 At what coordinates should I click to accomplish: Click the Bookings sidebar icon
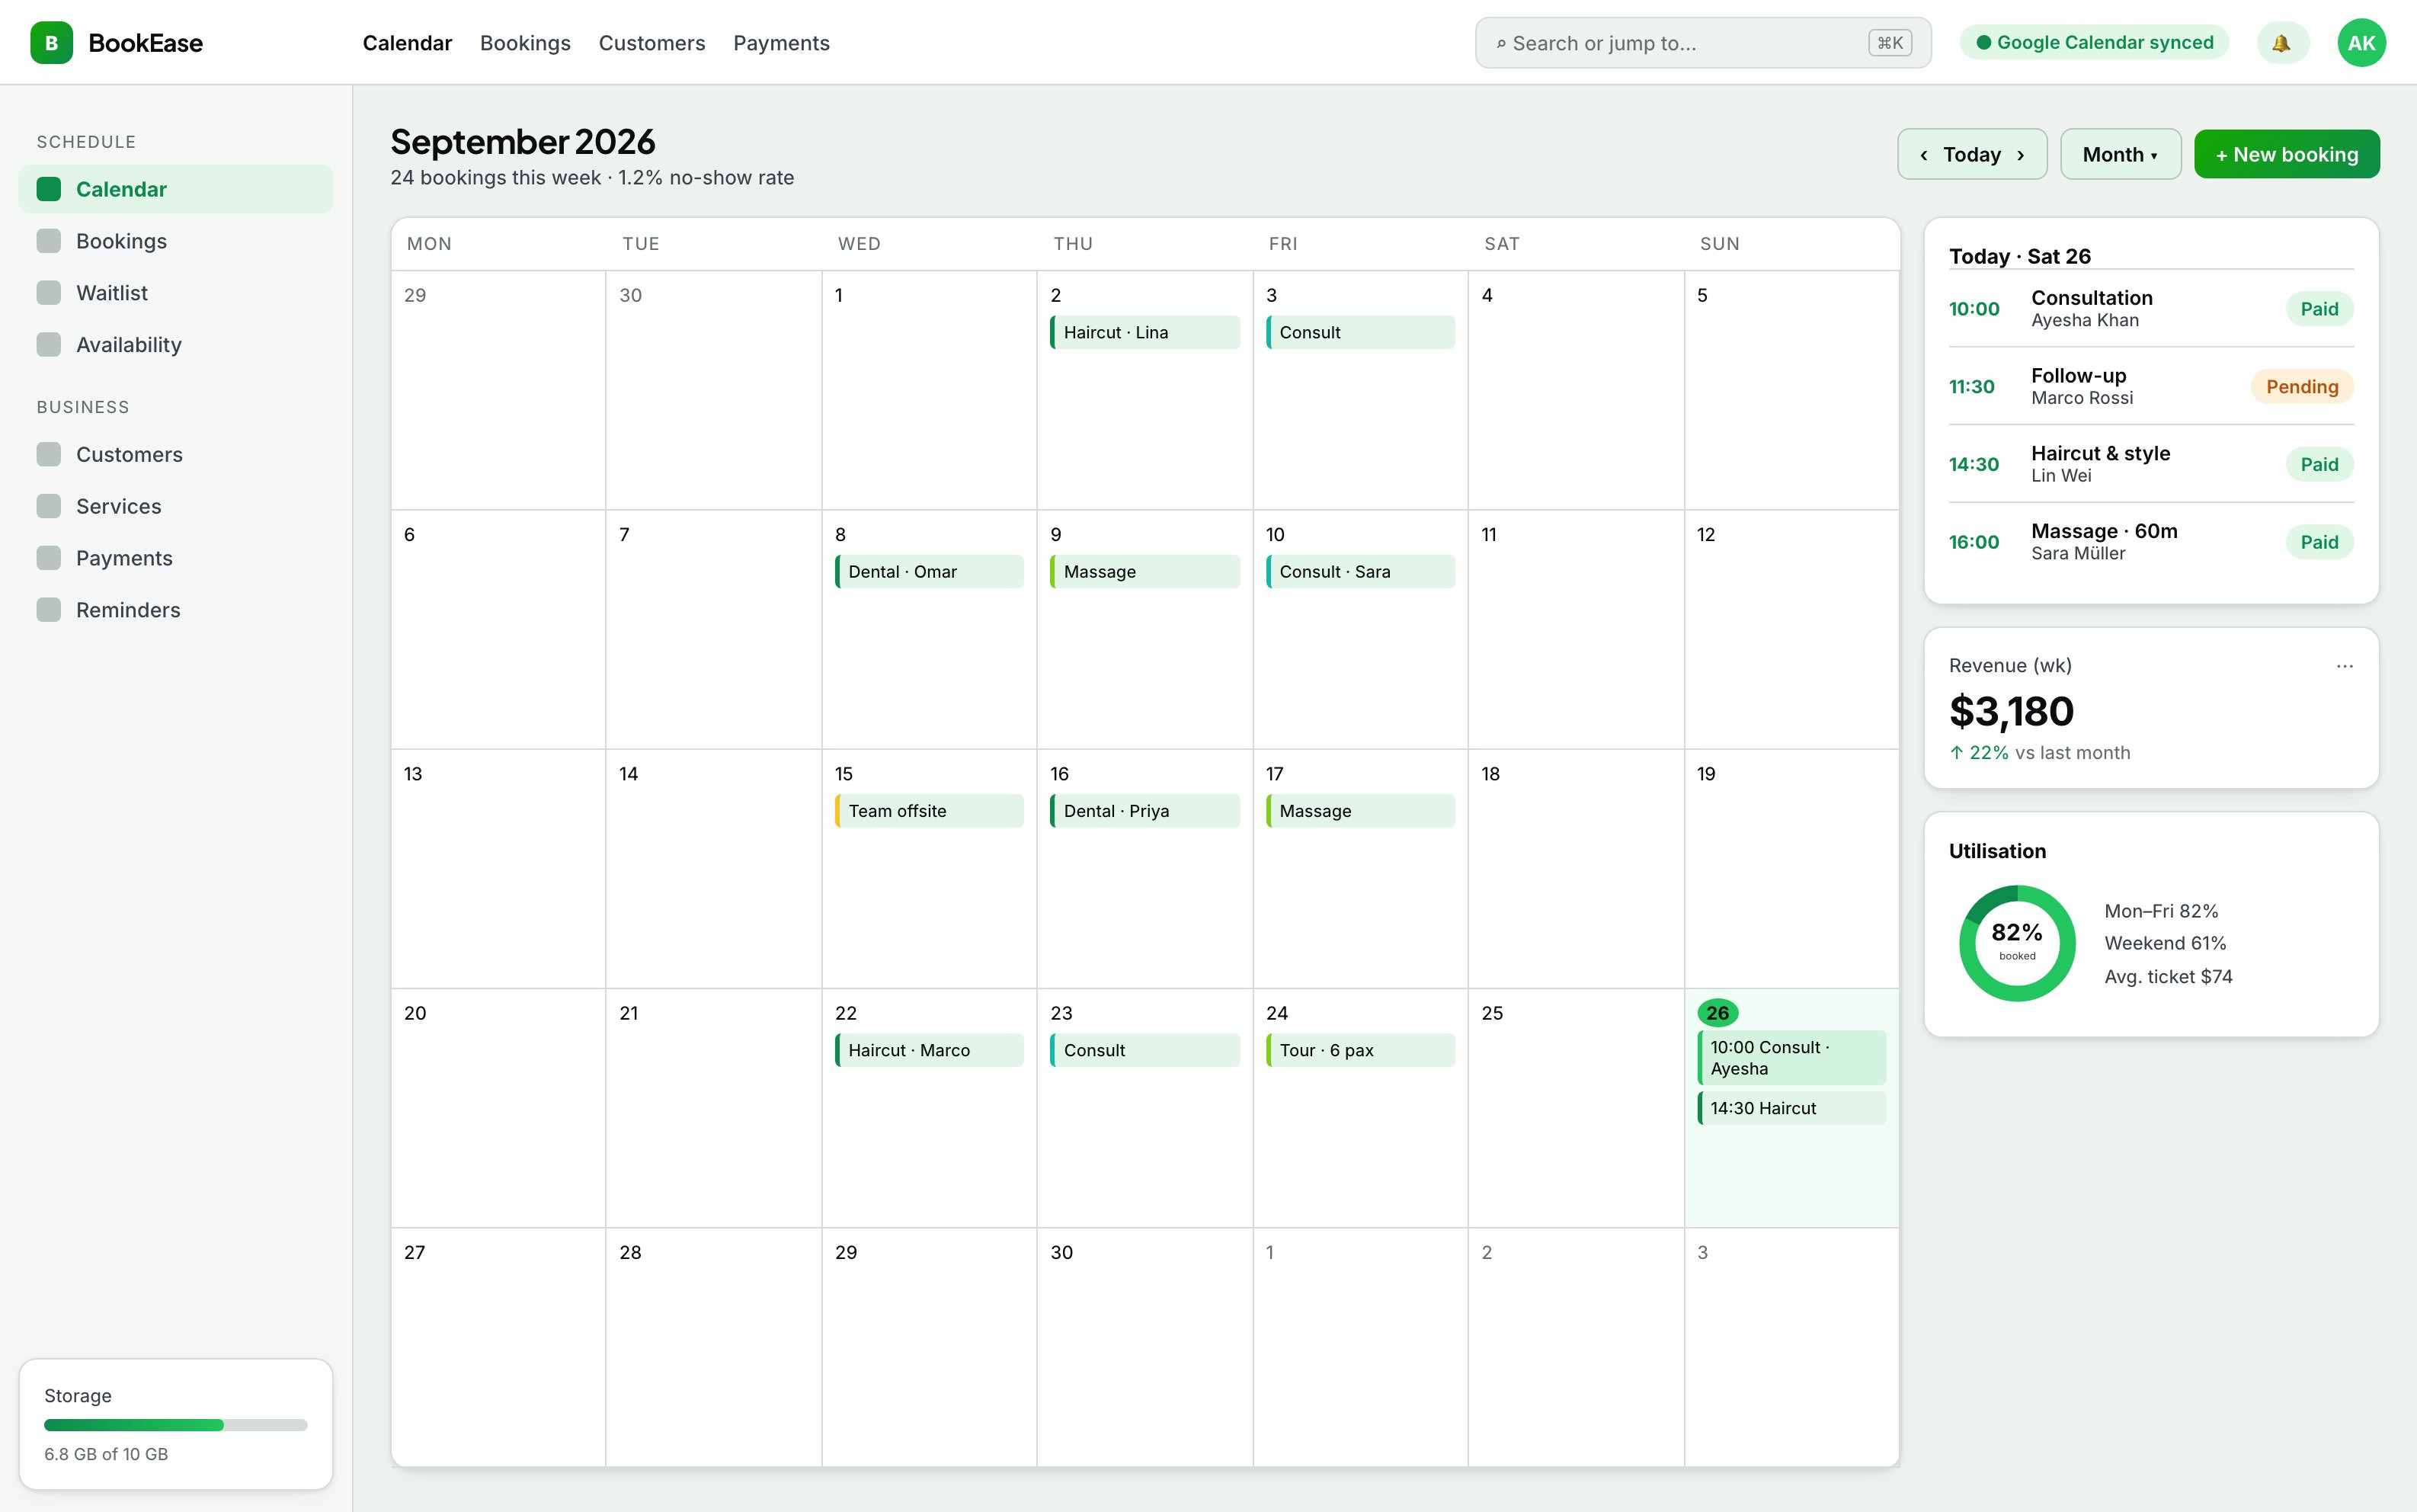pos(49,241)
